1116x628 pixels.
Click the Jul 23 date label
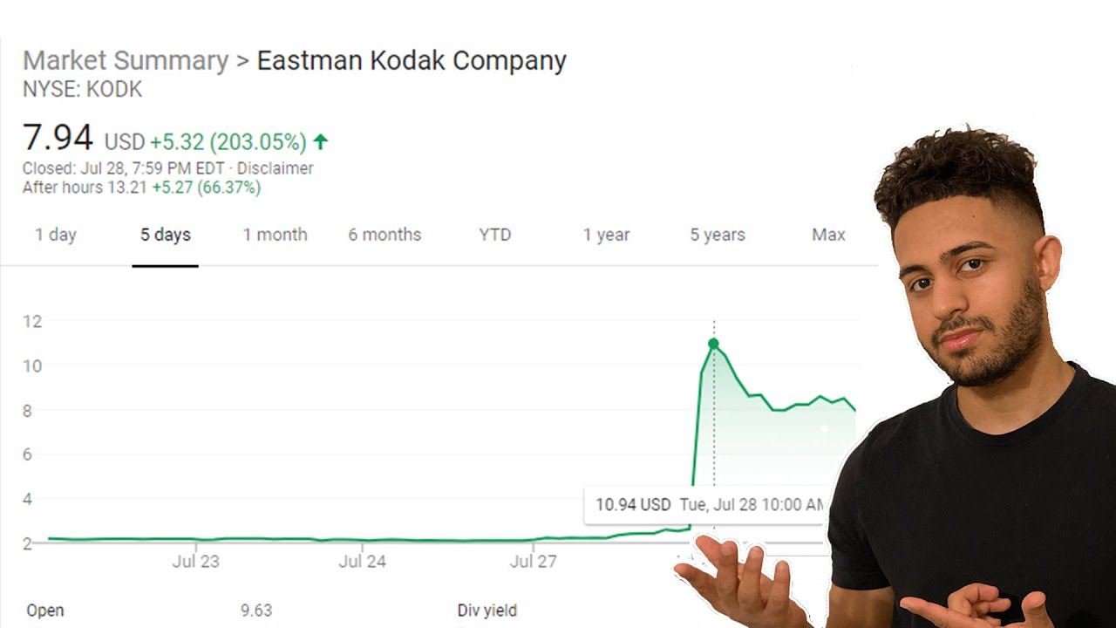point(195,561)
